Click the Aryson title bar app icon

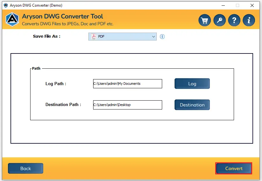point(6,5)
